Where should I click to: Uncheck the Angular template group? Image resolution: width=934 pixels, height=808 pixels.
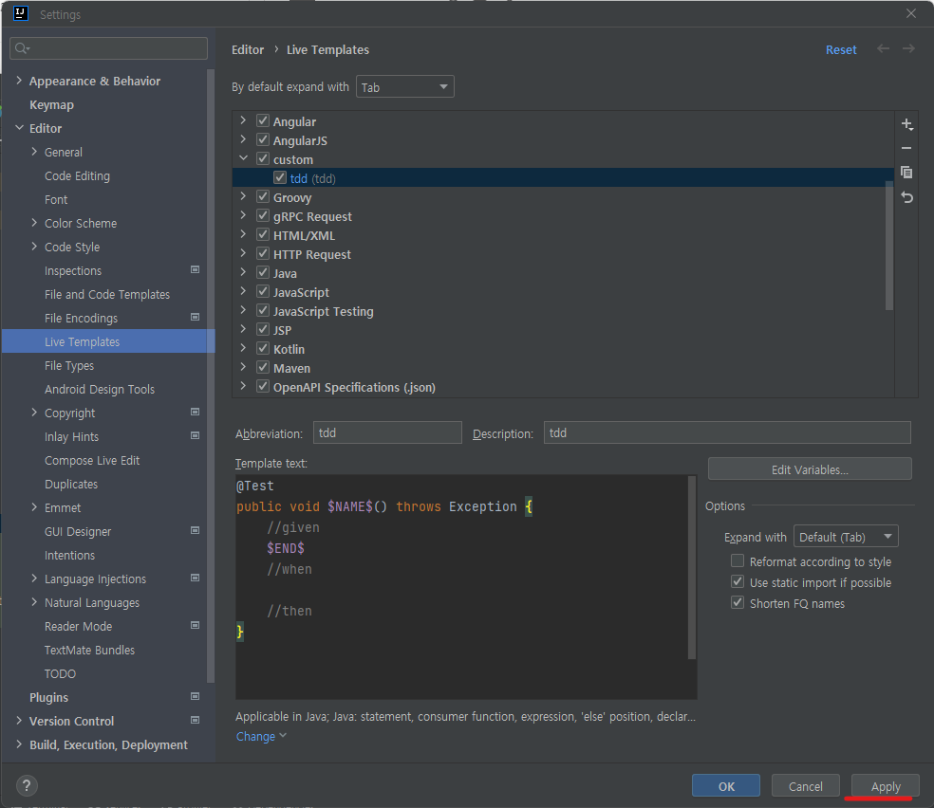click(x=263, y=120)
